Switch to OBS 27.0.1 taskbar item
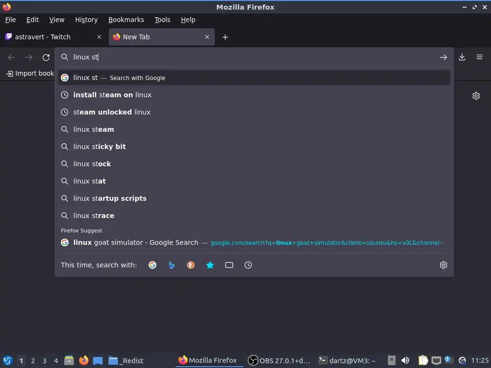Viewport: 491px width, 368px height. tap(279, 360)
